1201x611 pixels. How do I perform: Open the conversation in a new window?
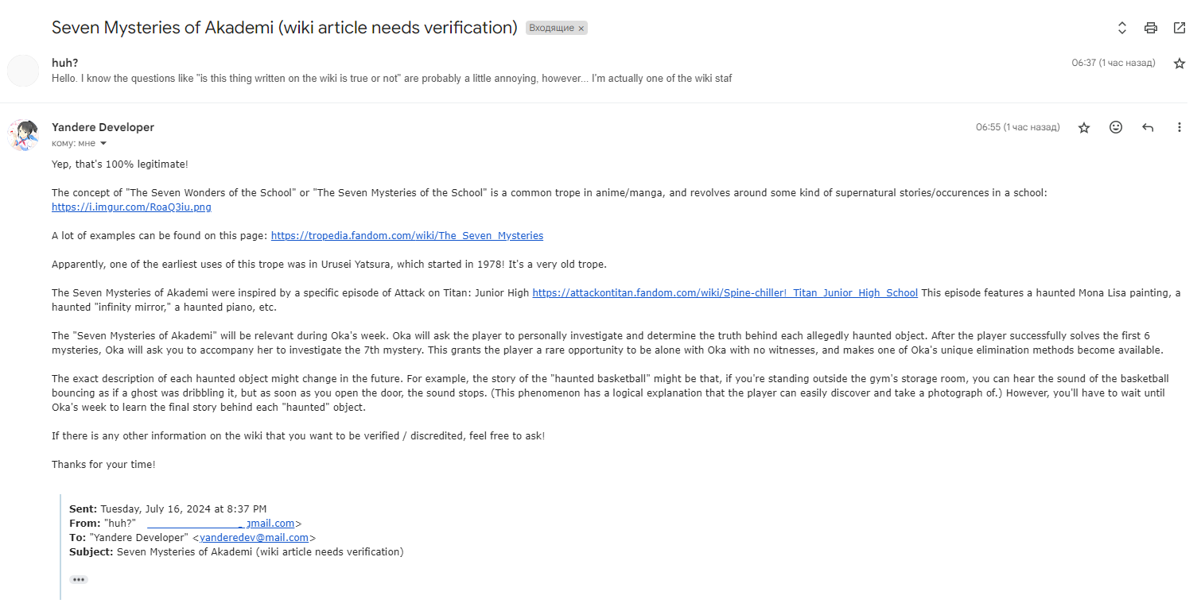(x=1179, y=28)
